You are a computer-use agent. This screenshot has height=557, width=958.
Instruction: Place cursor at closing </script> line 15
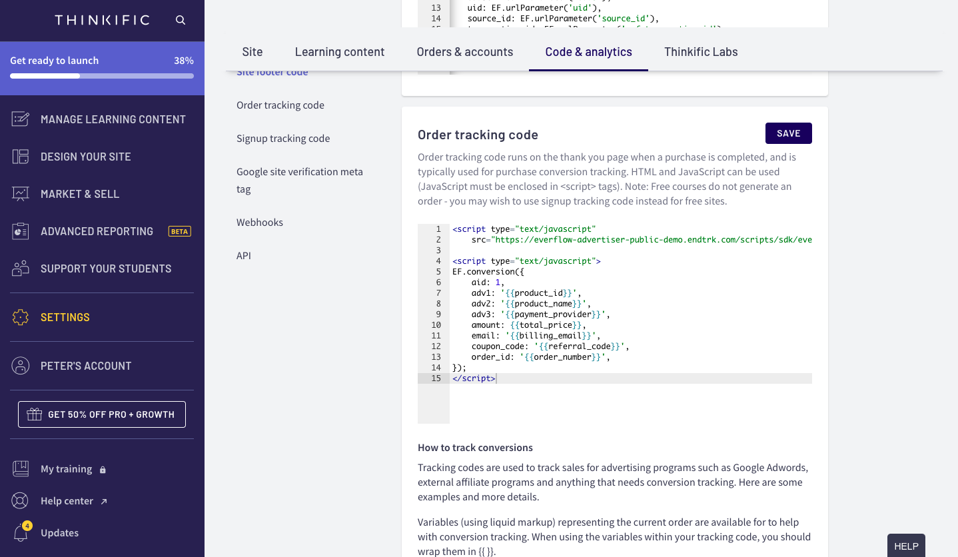point(474,378)
